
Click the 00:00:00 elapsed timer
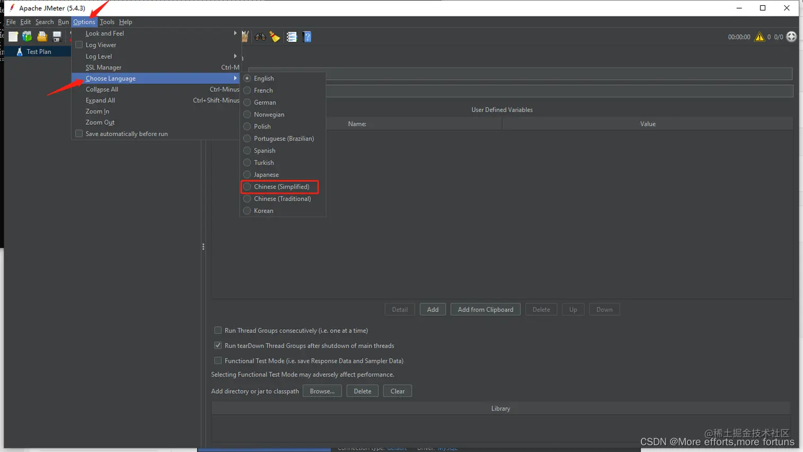click(x=739, y=37)
